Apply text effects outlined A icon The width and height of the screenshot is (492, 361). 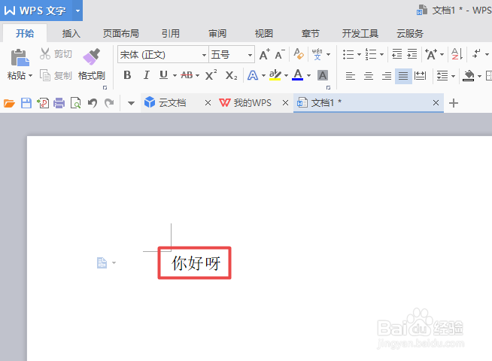(x=253, y=75)
